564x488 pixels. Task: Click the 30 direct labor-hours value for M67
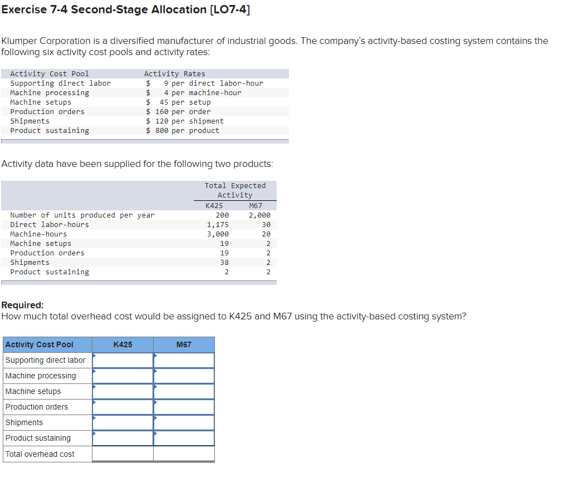266,224
